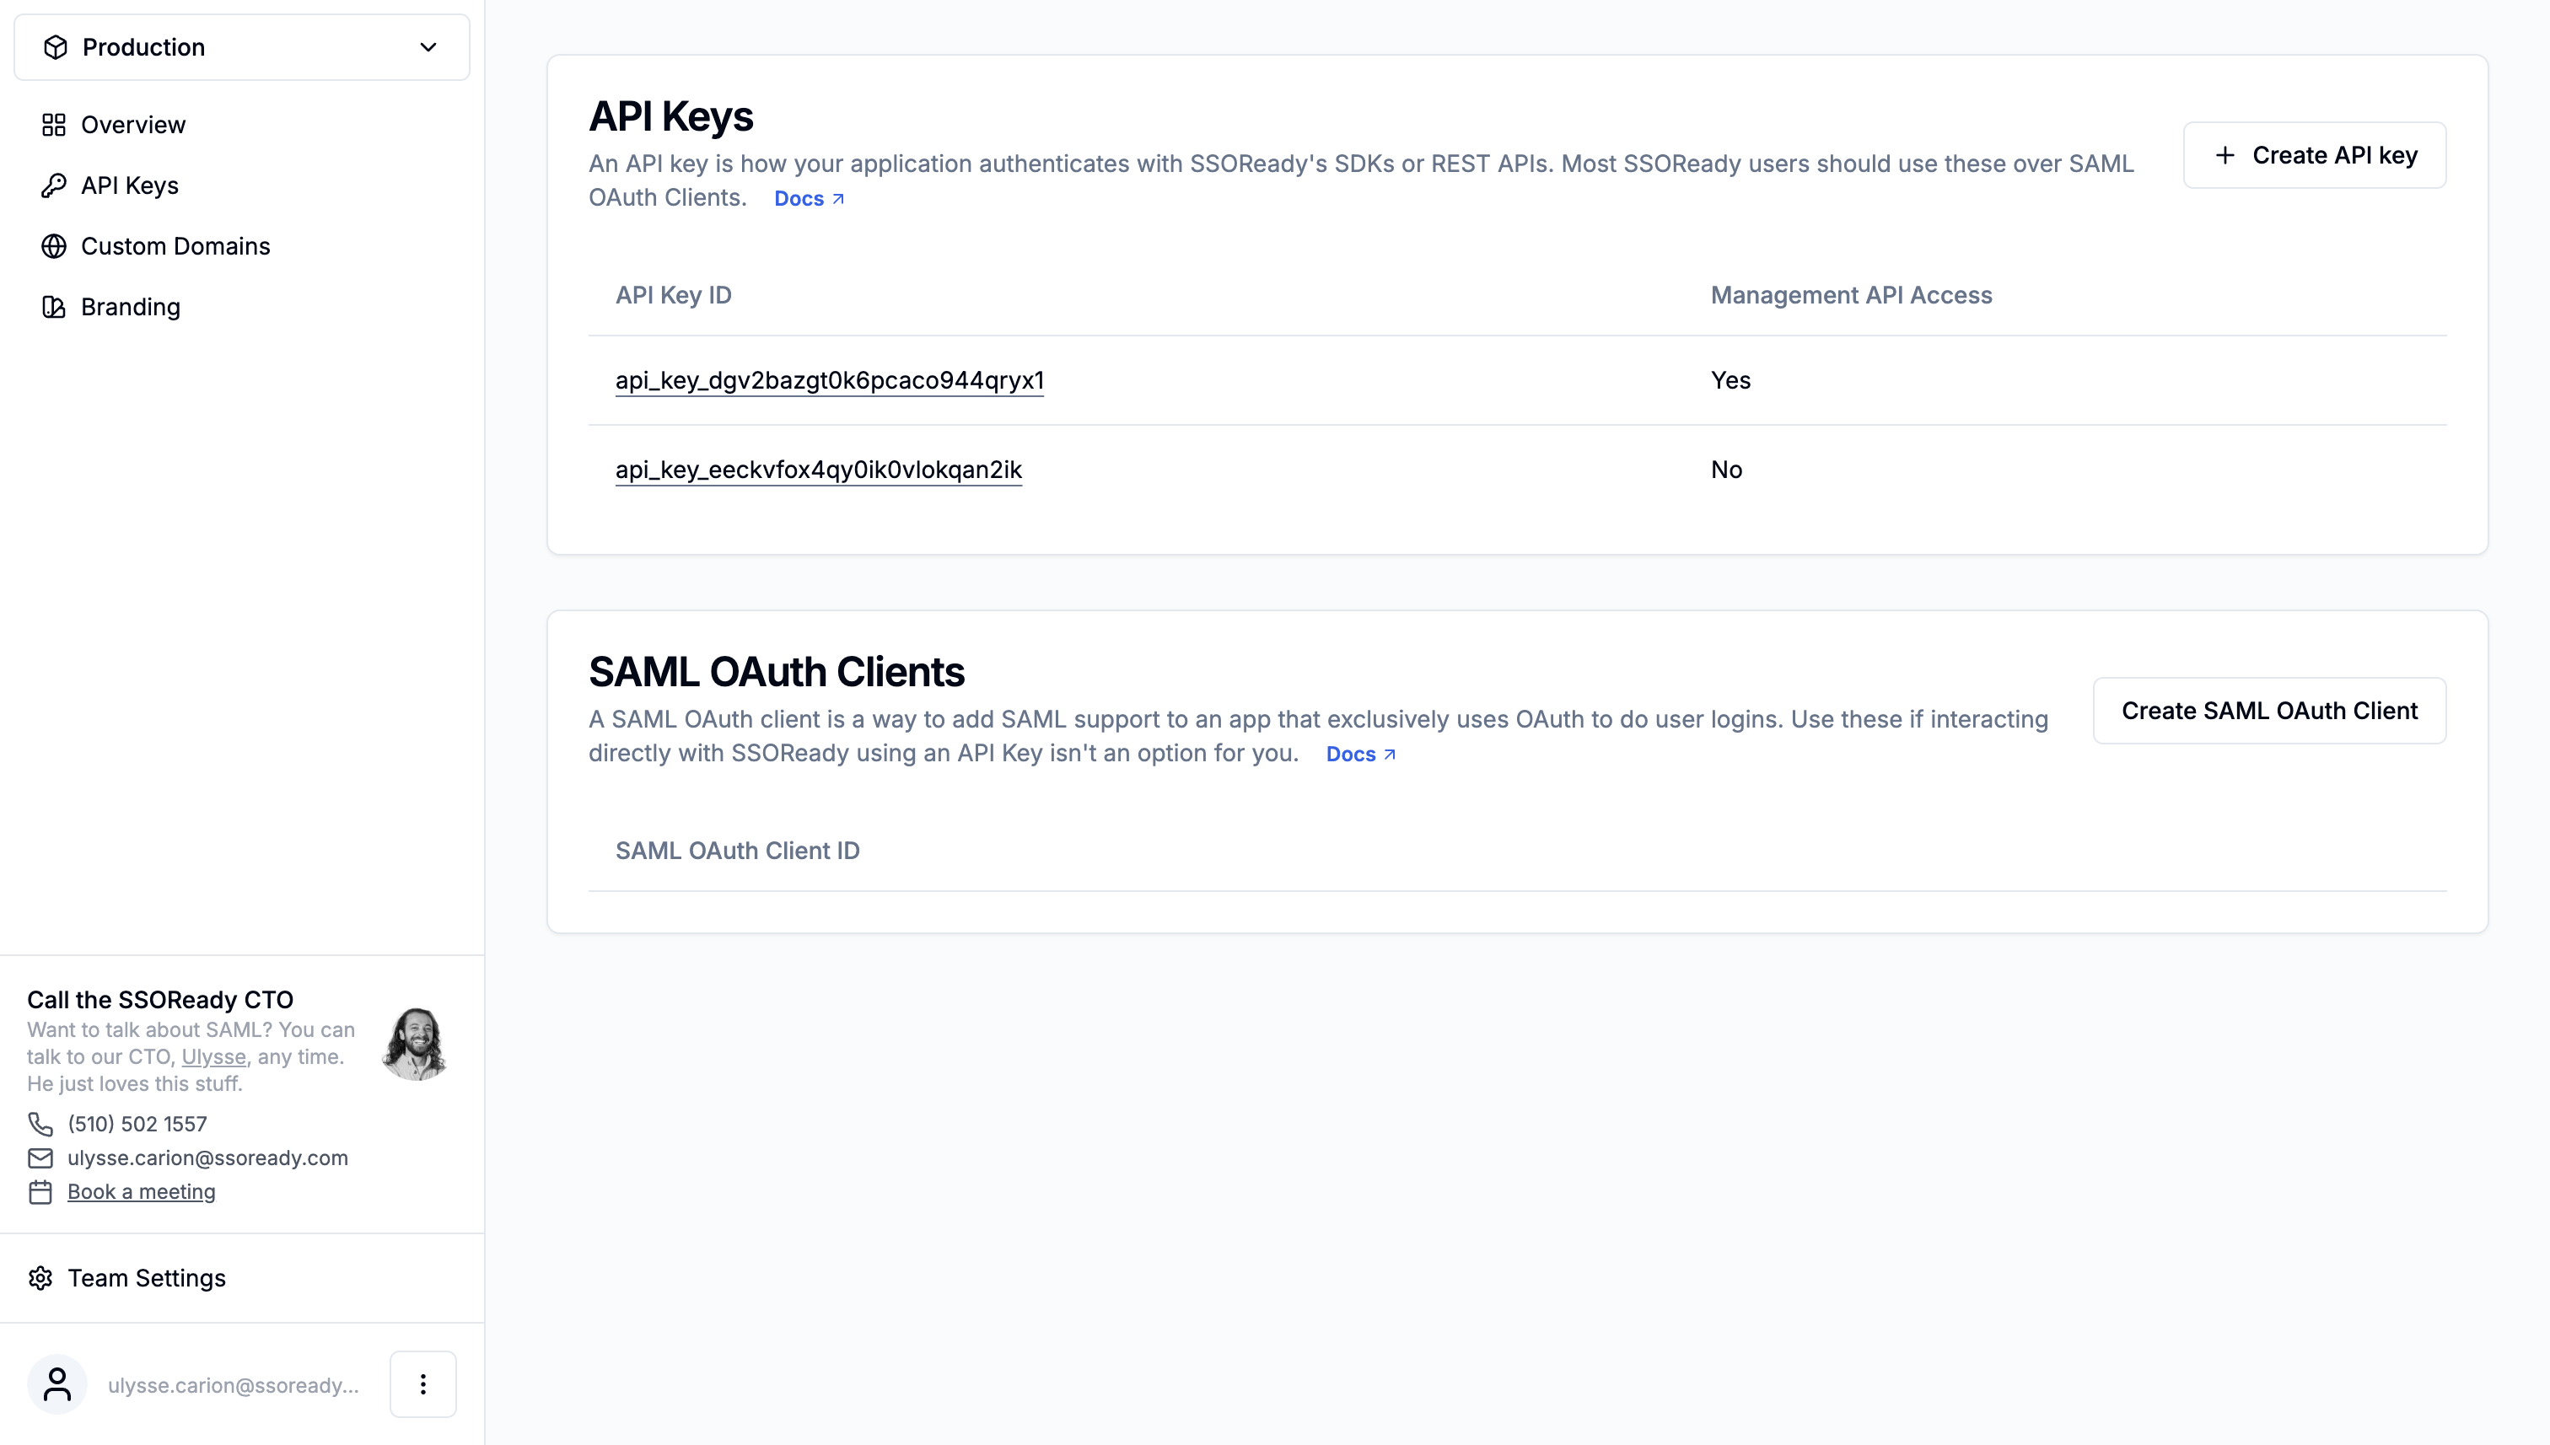Click the Custom Domains globe icon
This screenshot has width=2550, height=1445.
coord(54,246)
